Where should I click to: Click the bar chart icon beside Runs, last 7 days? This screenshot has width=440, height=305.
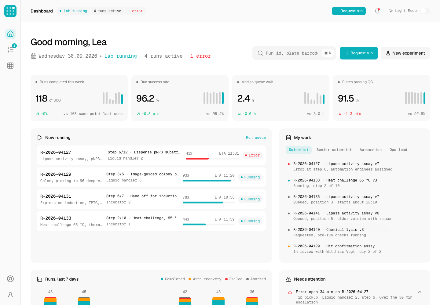tap(40, 279)
